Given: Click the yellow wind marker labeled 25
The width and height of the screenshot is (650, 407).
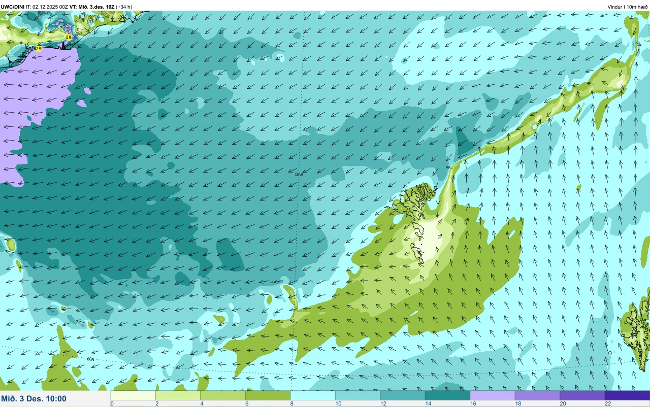Looking at the screenshot, I should click(x=39, y=49).
